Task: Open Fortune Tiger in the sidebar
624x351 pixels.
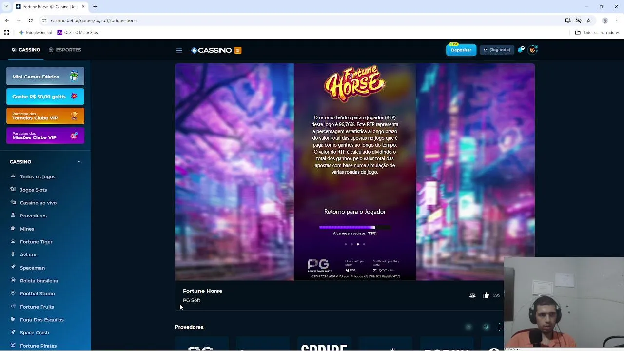Action: click(x=36, y=241)
